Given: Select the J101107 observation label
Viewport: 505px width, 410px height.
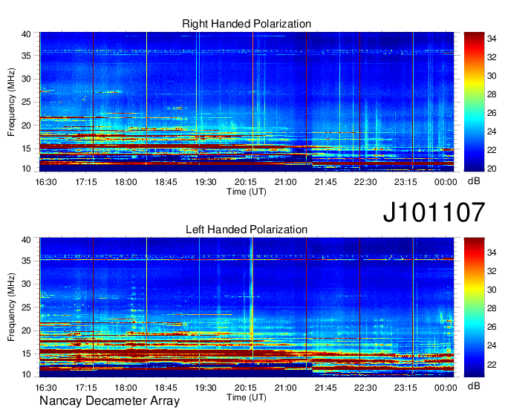Looking at the screenshot, I should click(x=434, y=212).
